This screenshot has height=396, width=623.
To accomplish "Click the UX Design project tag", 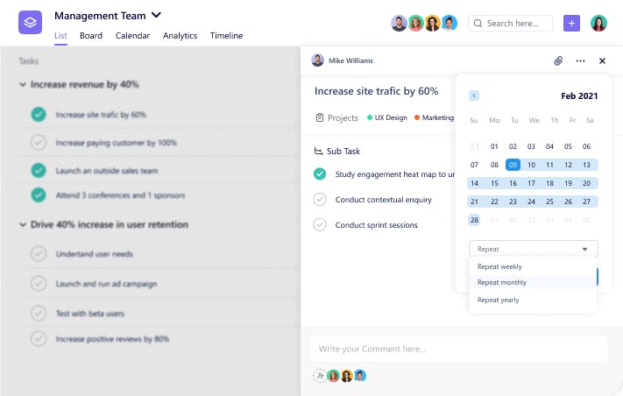I will click(x=387, y=117).
